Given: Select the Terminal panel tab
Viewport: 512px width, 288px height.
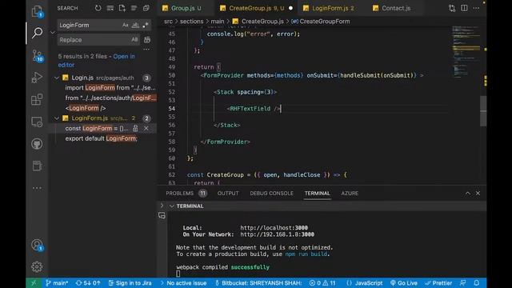Looking at the screenshot, I should point(317,194).
